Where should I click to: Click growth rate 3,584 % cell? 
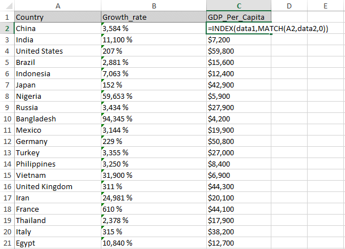pos(154,28)
